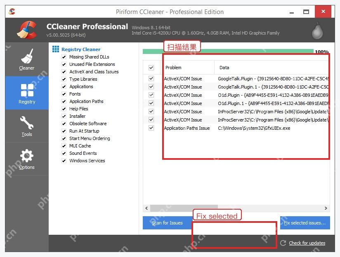Toggle Installer checkbox
The width and height of the screenshot is (340, 257).
(x=64, y=116)
